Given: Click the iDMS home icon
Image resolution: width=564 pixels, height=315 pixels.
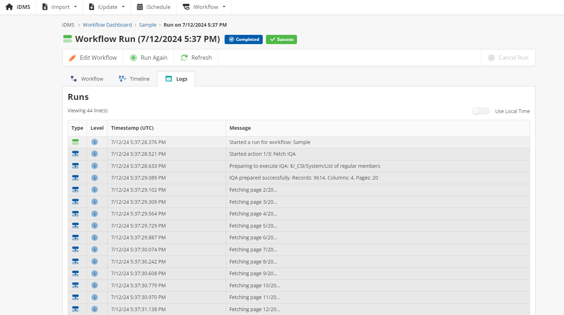Looking at the screenshot, I should pyautogui.click(x=9, y=7).
